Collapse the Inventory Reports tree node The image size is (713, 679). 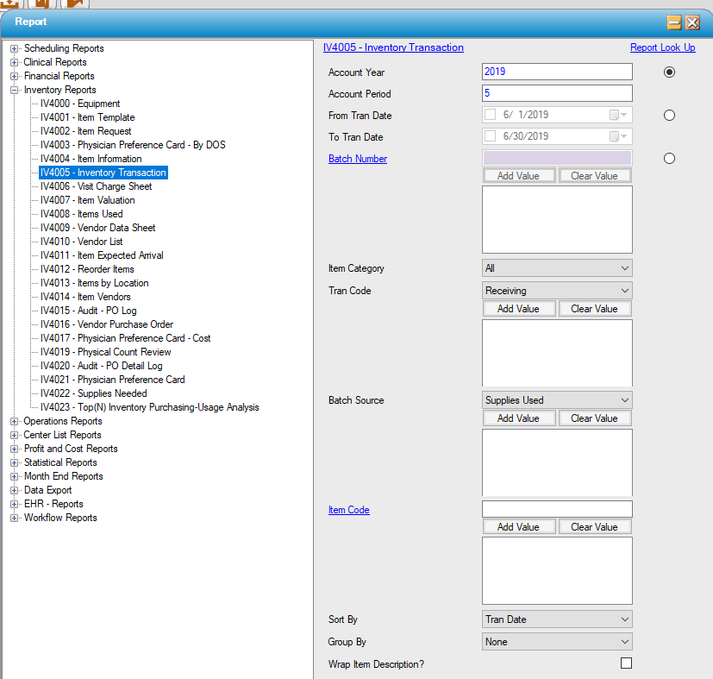click(15, 90)
